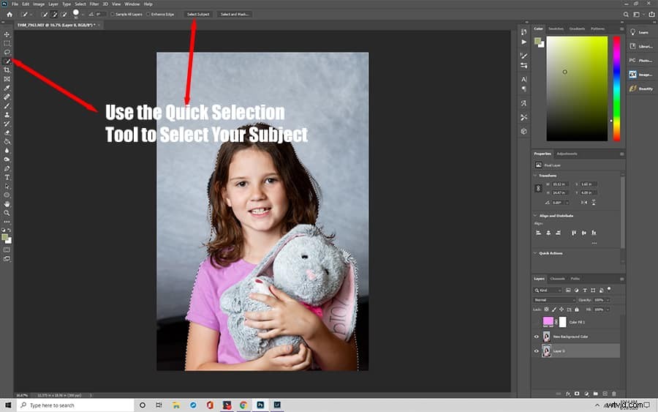Select the Move tool
Image resolution: width=658 pixels, height=412 pixels.
[x=7, y=34]
